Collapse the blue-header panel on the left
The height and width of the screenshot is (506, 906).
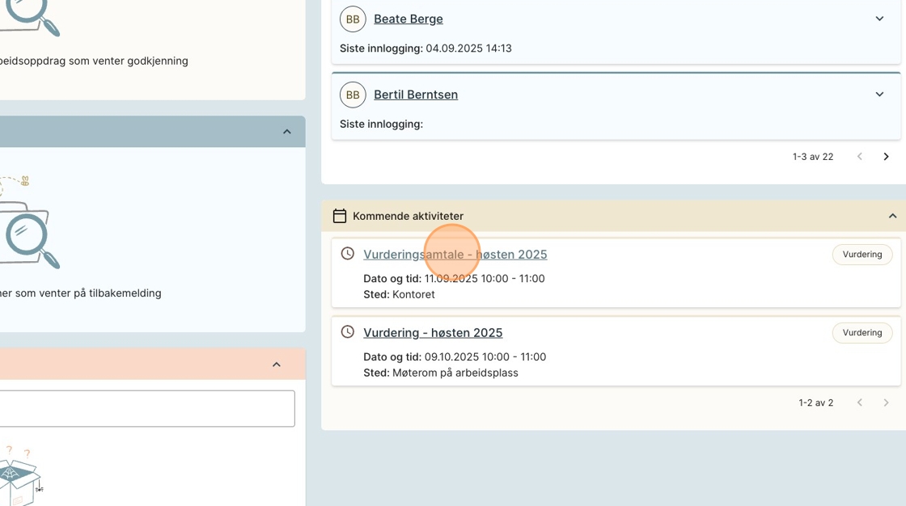click(286, 132)
